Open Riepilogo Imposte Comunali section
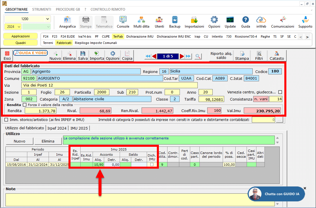The image size is (316, 208). click(x=96, y=43)
